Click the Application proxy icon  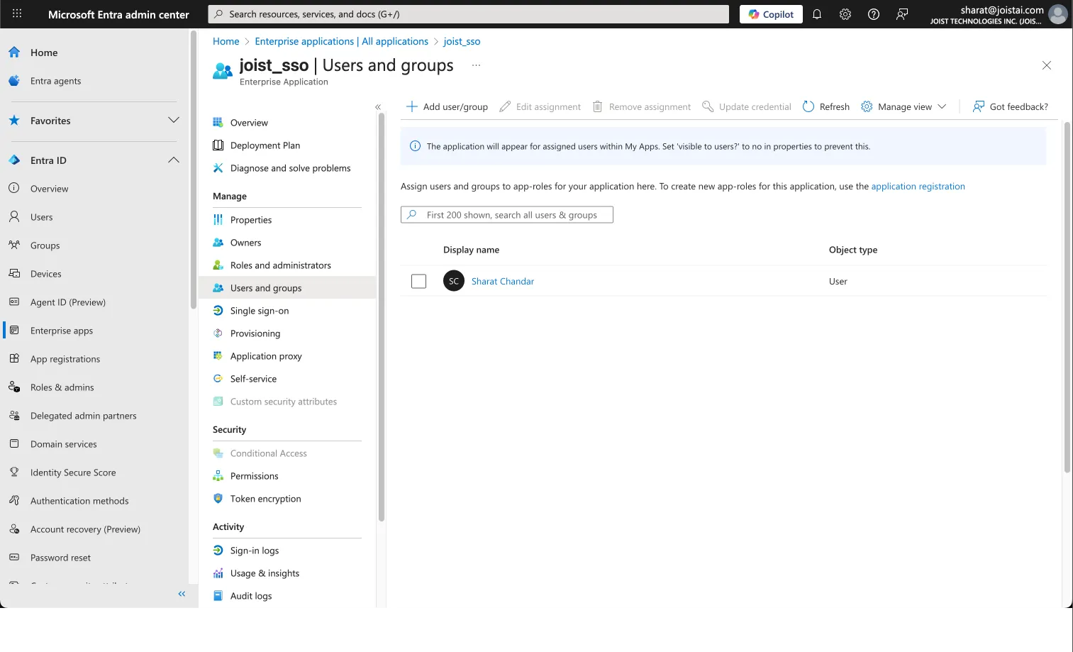point(218,356)
